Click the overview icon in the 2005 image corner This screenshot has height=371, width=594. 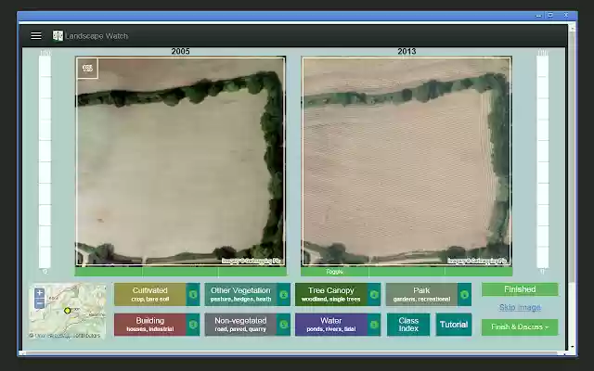(87, 68)
